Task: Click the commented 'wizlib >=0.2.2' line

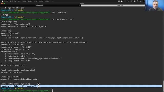Action: (16, 56)
